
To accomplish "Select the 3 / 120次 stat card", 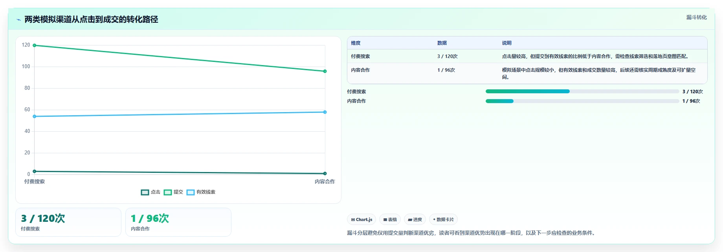I will click(x=68, y=222).
